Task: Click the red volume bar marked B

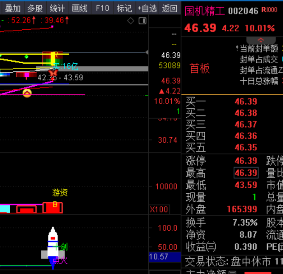Action: (53, 208)
